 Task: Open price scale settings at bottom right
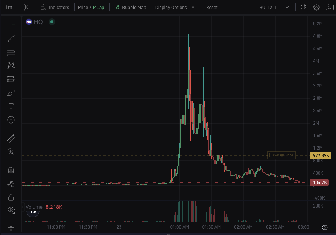coord(325,227)
